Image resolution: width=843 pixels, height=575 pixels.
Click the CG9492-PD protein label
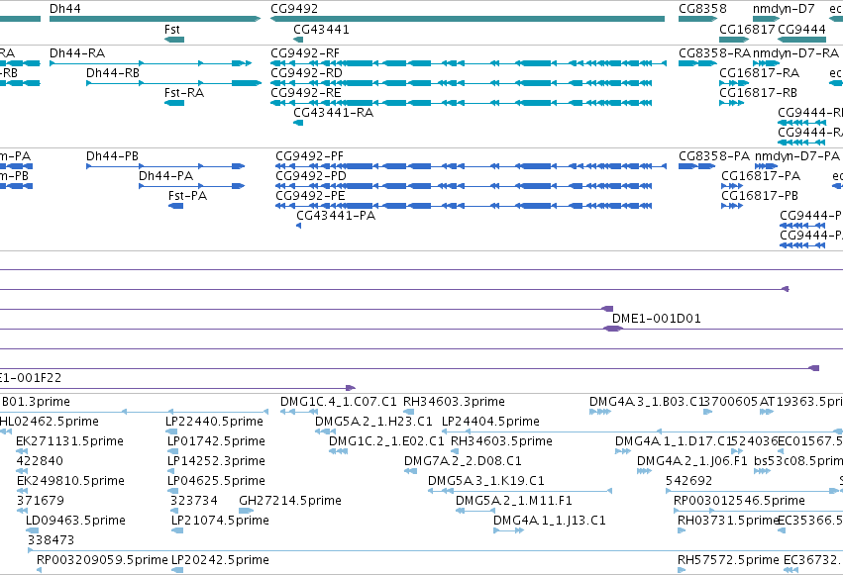(x=311, y=176)
